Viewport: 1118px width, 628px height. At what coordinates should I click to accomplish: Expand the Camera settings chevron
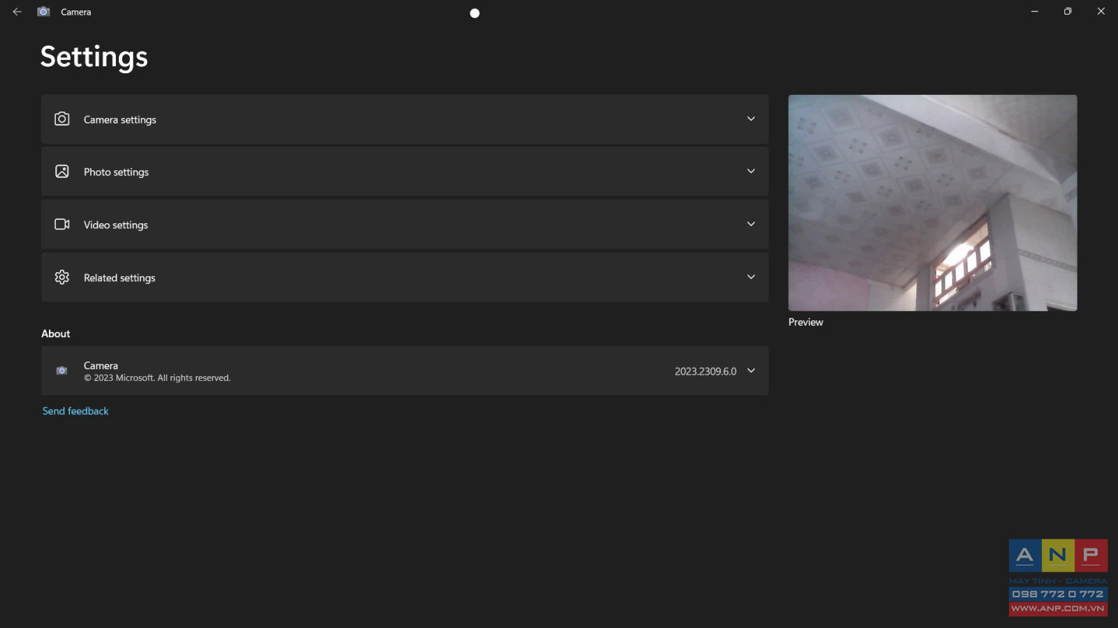pos(751,119)
